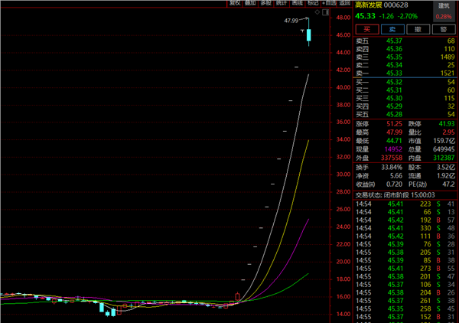Click the 内盘 value 312387
The image size is (459, 323).
click(x=444, y=158)
